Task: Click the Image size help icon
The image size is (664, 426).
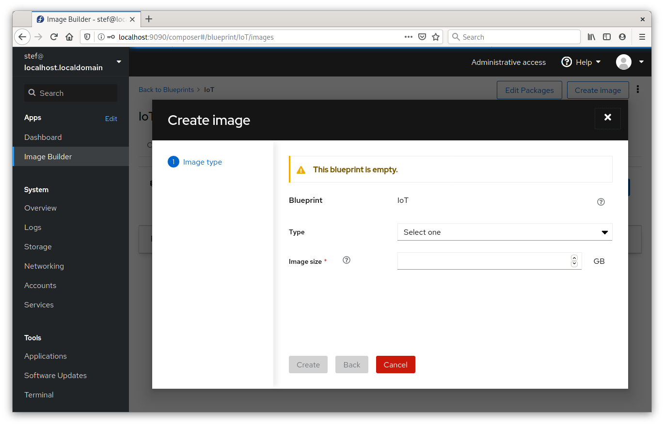Action: (346, 260)
